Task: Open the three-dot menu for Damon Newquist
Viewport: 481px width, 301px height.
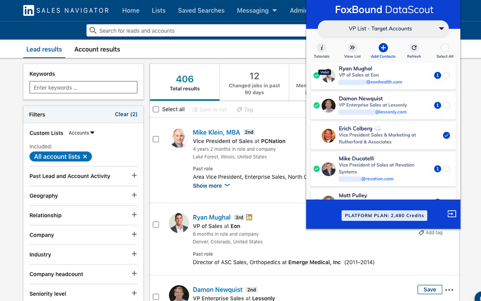Action: pyautogui.click(x=449, y=290)
